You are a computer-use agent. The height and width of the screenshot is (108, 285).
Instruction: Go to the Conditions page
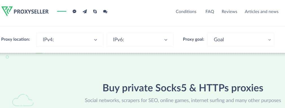(186, 12)
